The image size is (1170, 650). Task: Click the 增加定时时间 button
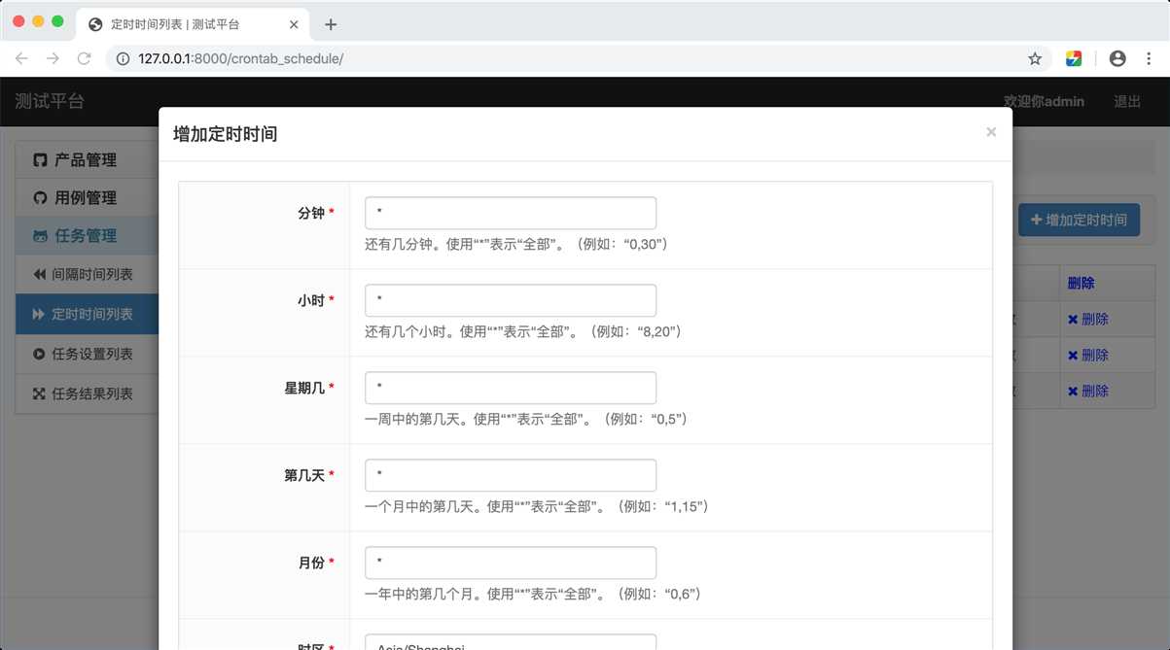click(1079, 220)
